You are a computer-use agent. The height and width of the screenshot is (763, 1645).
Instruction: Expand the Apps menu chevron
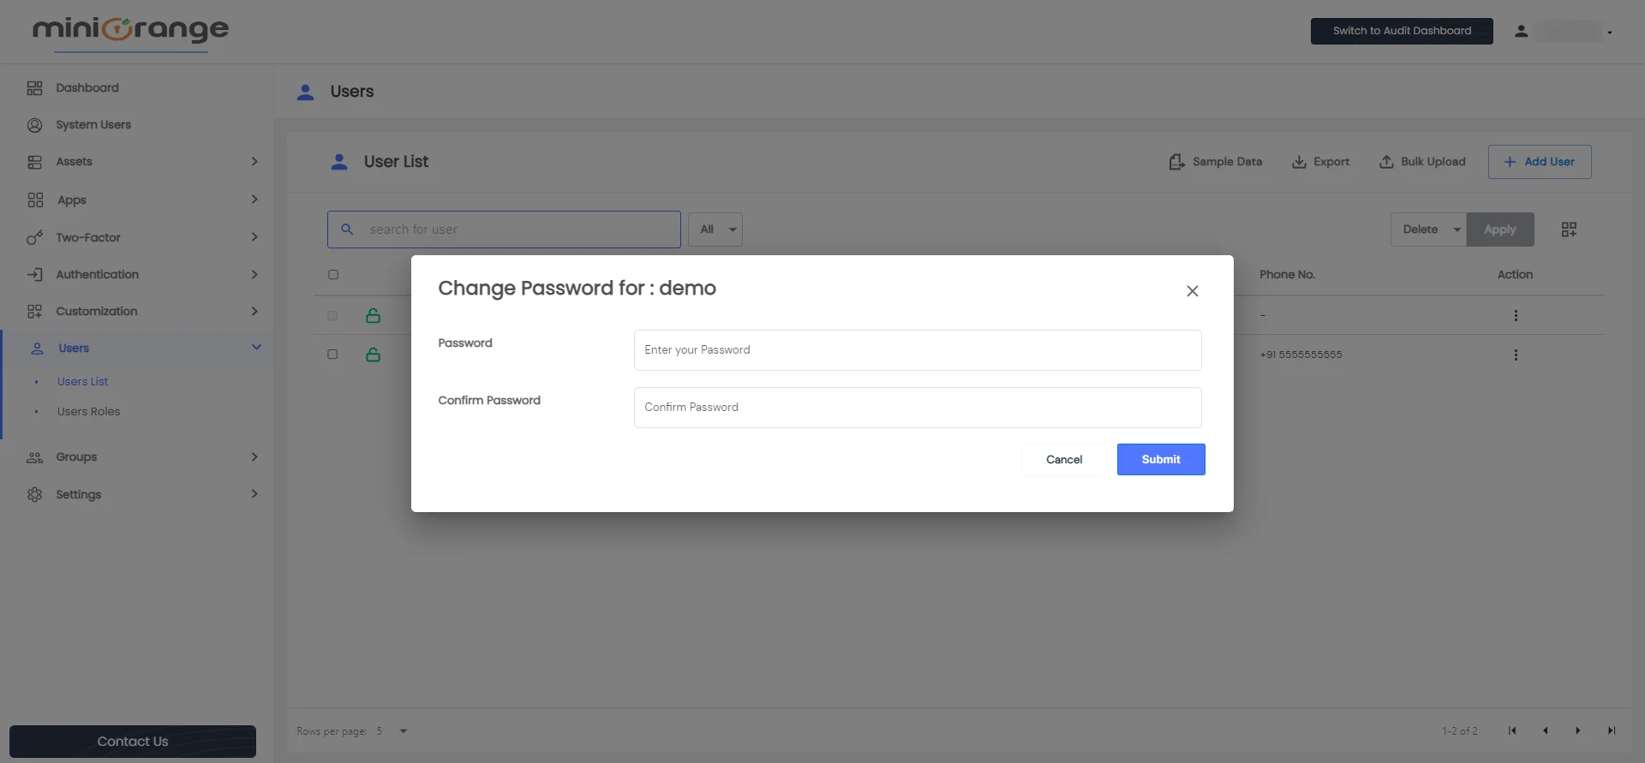click(x=254, y=199)
